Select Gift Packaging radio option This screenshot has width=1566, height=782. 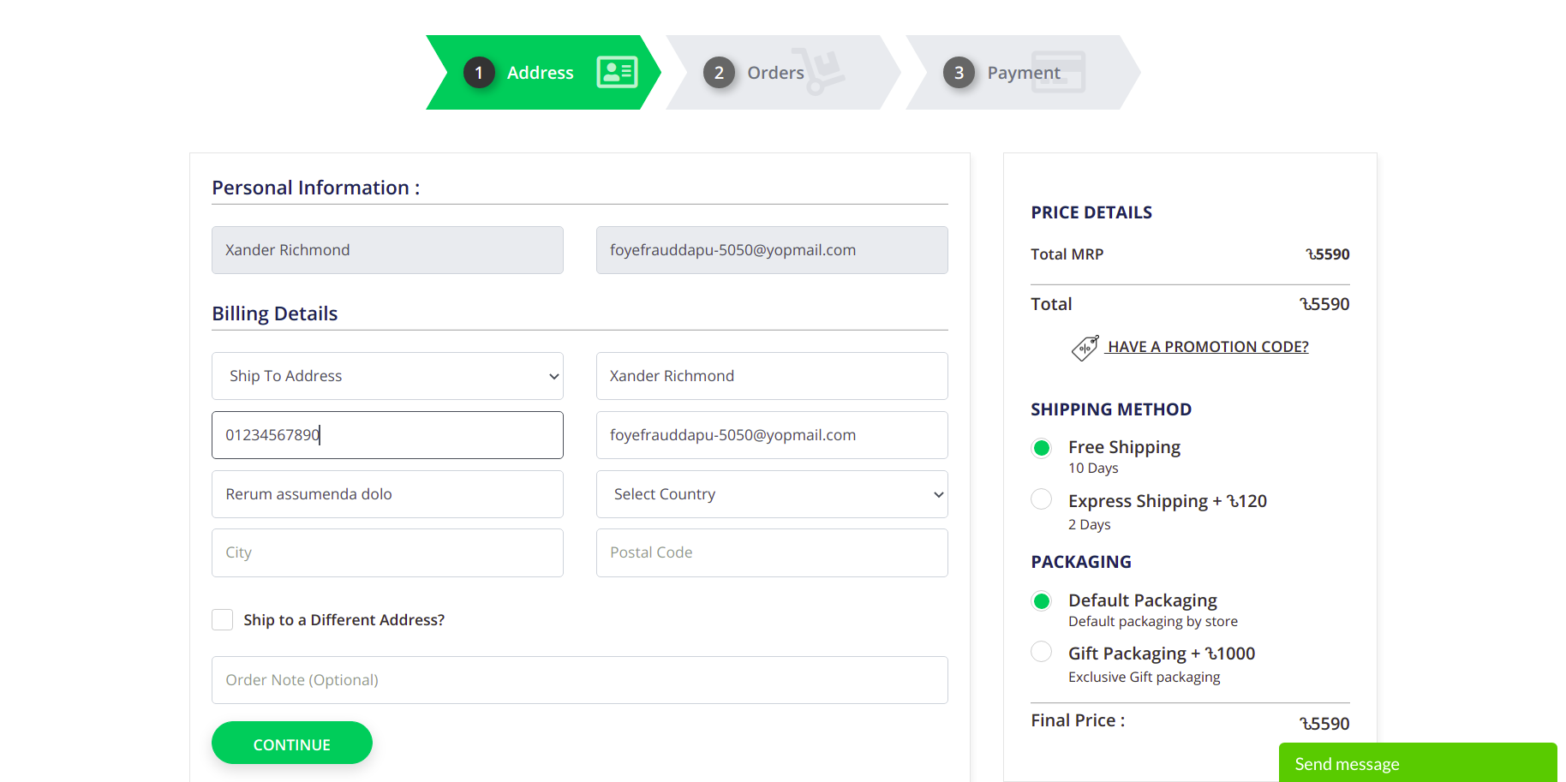pos(1042,652)
